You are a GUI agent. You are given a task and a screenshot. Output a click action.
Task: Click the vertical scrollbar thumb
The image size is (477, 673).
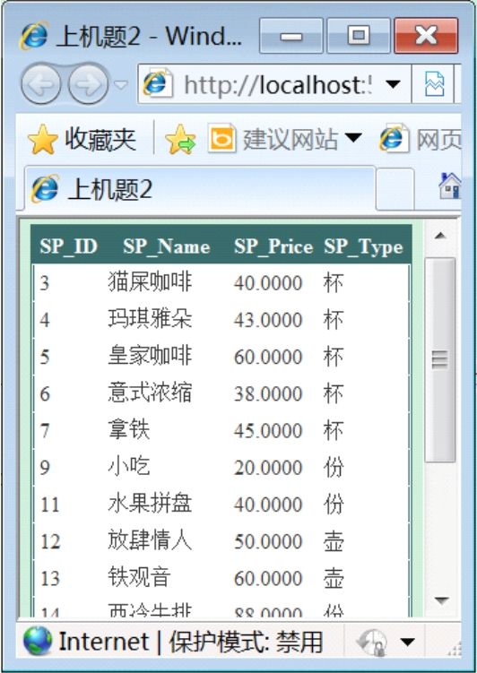coord(440,359)
